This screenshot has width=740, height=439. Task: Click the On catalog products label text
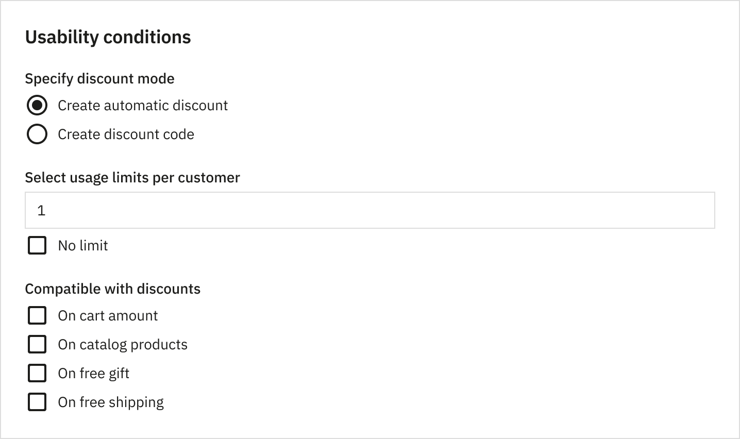[122, 344]
